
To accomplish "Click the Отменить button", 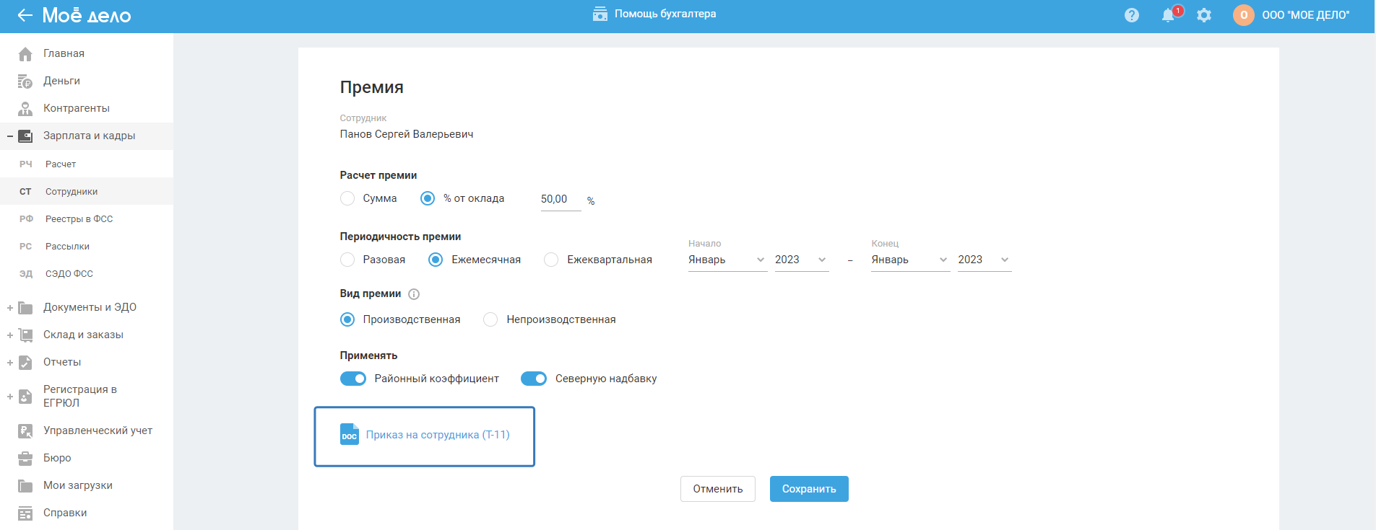I will [x=718, y=489].
